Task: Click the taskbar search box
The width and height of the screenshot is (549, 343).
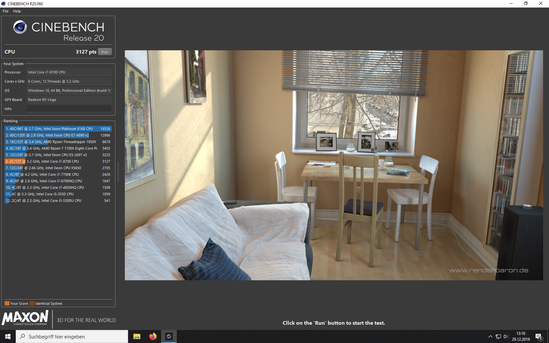Action: click(72, 336)
